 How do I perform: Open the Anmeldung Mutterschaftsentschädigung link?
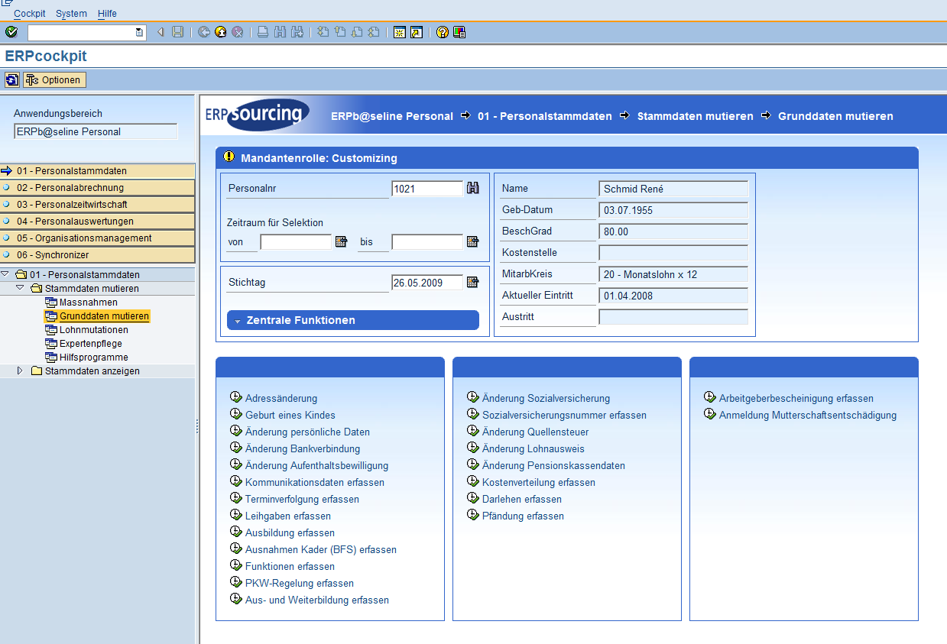(808, 415)
